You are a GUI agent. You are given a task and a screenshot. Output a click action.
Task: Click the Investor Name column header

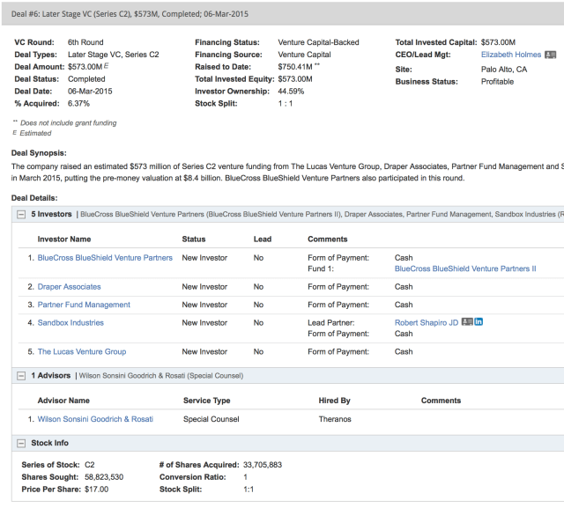tap(76, 239)
